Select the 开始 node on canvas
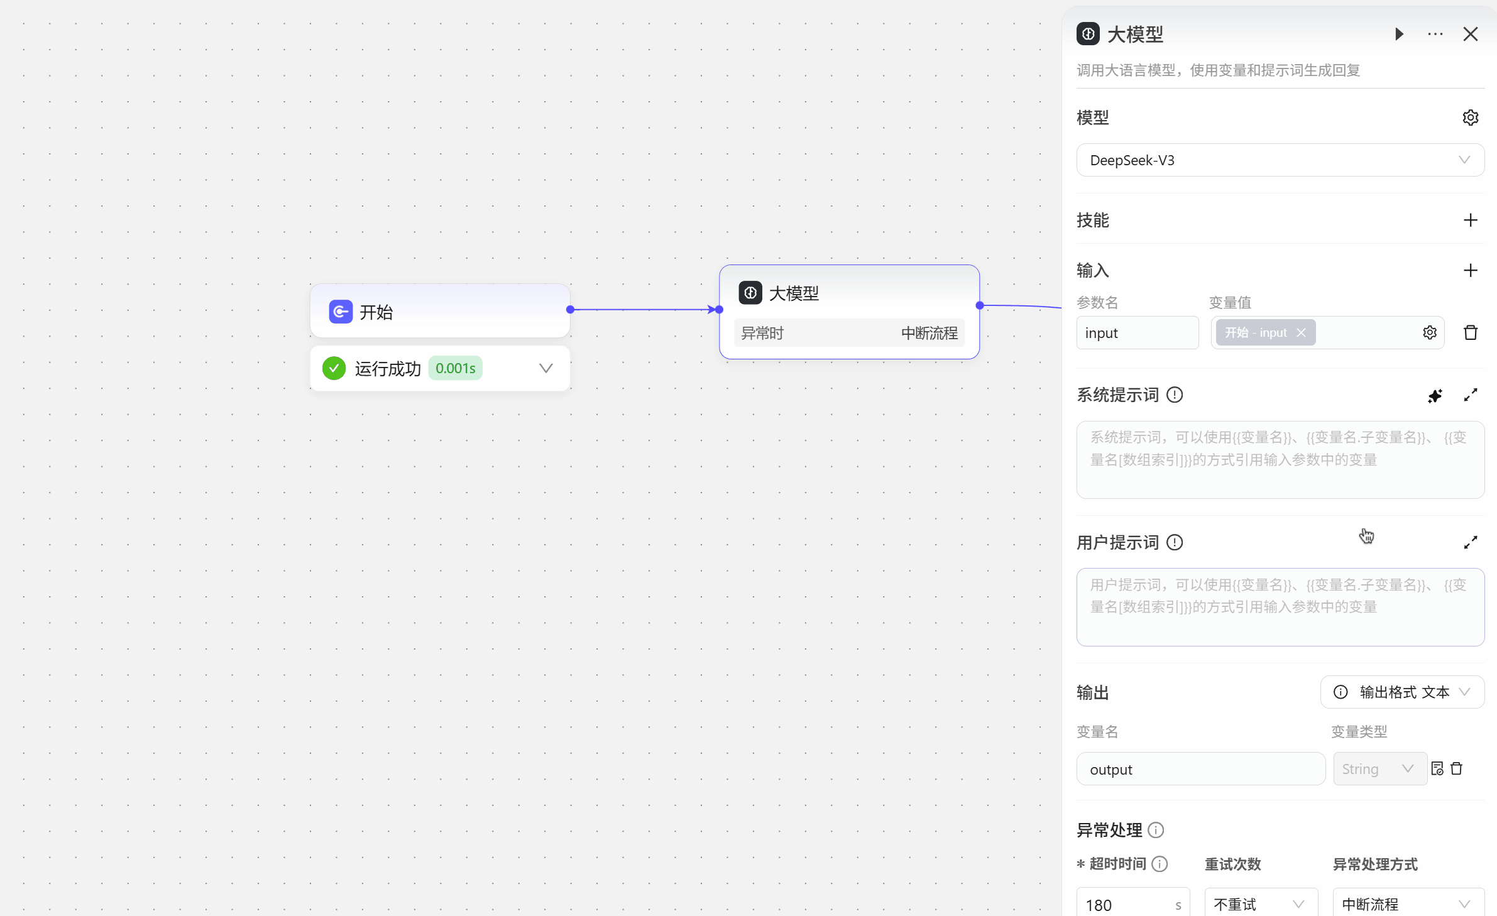This screenshot has height=916, width=1497. click(440, 312)
